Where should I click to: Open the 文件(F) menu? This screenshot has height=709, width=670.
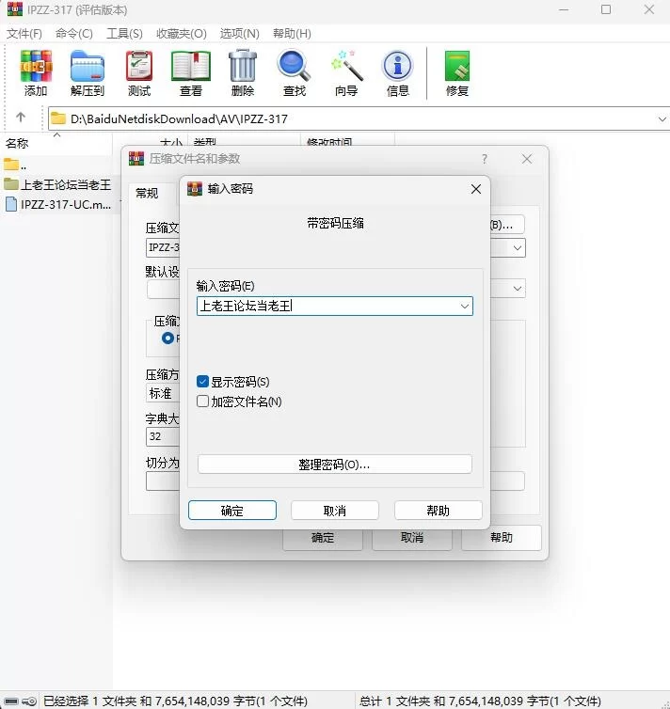tap(24, 33)
